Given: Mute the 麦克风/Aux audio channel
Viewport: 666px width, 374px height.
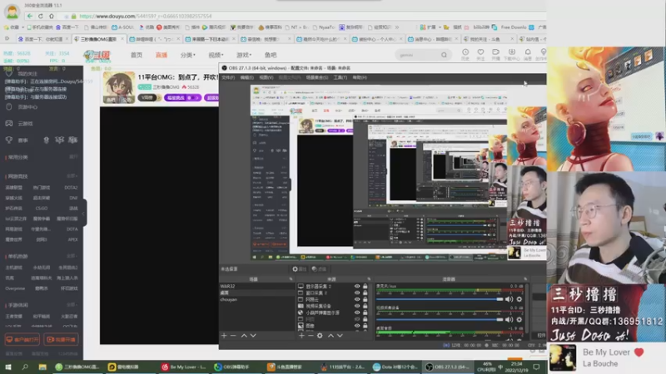Looking at the screenshot, I should (509, 299).
